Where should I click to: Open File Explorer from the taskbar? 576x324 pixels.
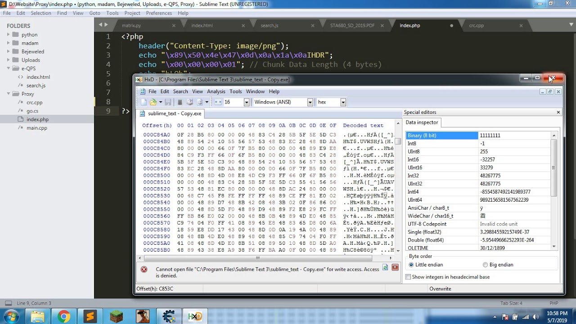coord(38,316)
